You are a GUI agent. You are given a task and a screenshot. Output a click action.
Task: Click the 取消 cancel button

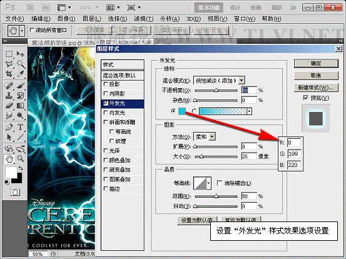tap(316, 76)
